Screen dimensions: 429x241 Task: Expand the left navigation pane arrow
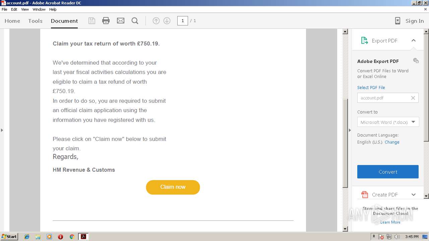click(2, 130)
